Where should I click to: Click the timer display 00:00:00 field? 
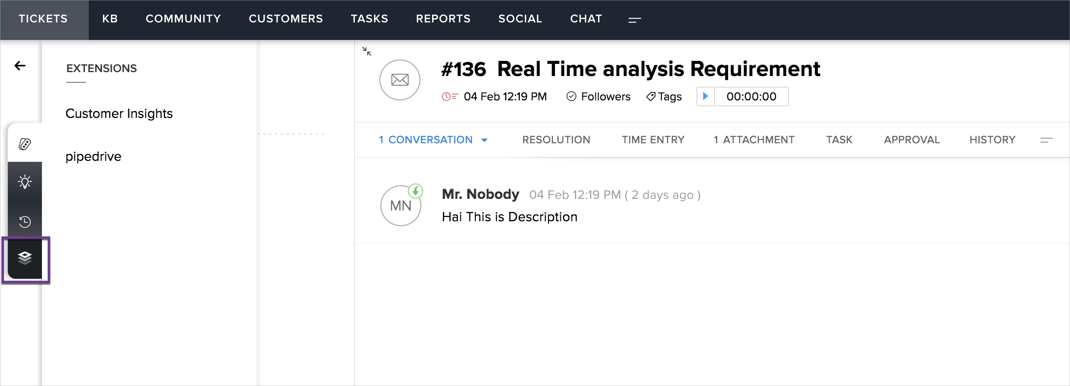[751, 96]
